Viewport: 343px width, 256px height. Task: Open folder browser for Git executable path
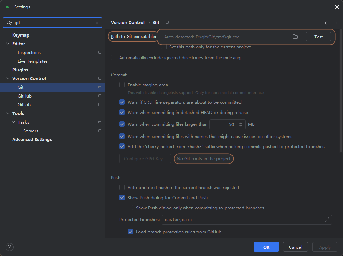pyautogui.click(x=295, y=36)
